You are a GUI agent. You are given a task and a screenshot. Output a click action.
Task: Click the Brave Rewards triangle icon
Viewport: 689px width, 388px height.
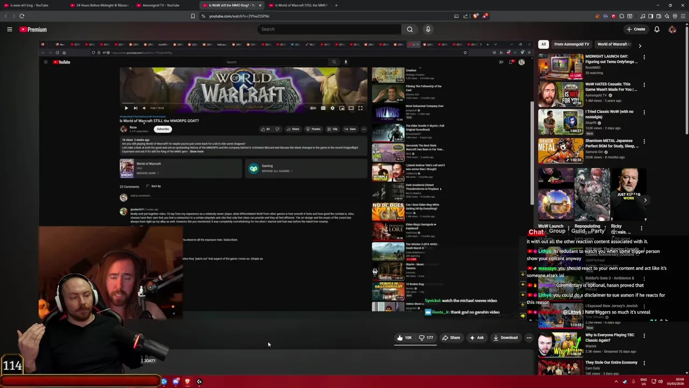(485, 16)
